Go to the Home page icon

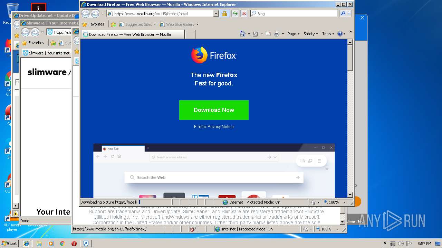(x=243, y=34)
